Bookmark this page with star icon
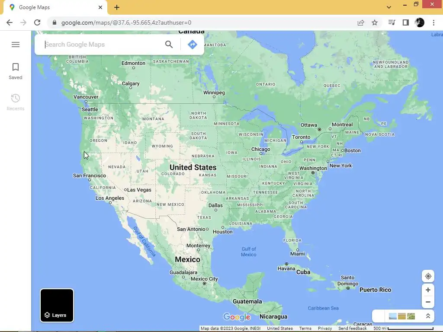 coord(375,22)
